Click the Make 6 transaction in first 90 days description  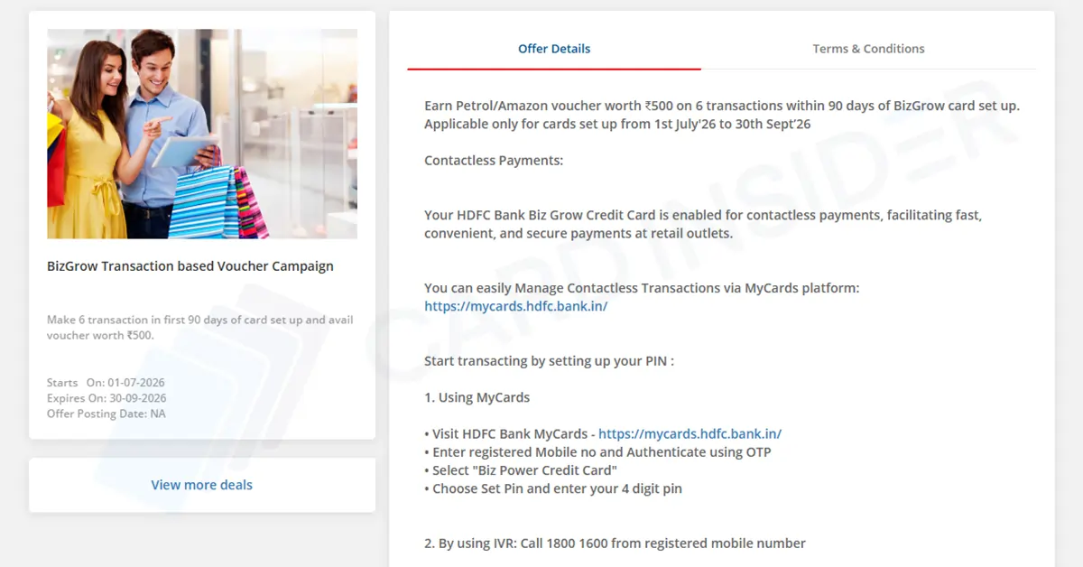(x=200, y=328)
